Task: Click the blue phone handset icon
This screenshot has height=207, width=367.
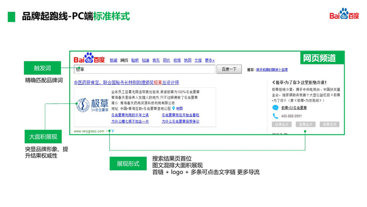Action: point(275,116)
